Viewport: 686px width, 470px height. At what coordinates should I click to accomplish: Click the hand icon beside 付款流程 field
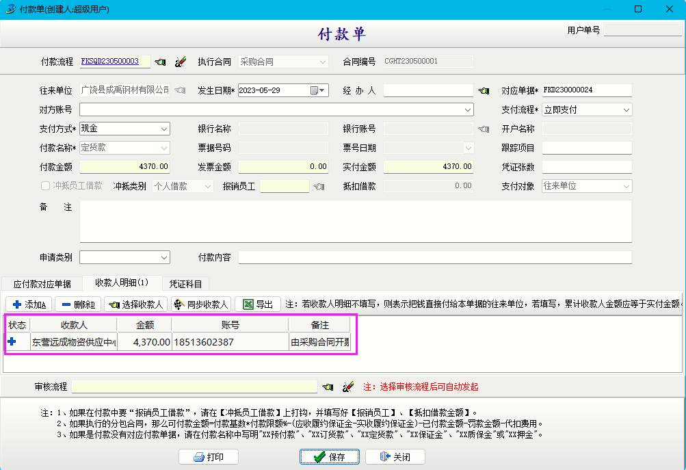tap(160, 62)
